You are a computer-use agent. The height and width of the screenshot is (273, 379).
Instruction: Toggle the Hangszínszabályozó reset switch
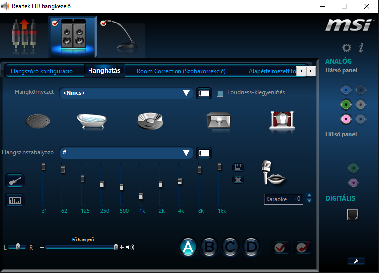click(204, 153)
